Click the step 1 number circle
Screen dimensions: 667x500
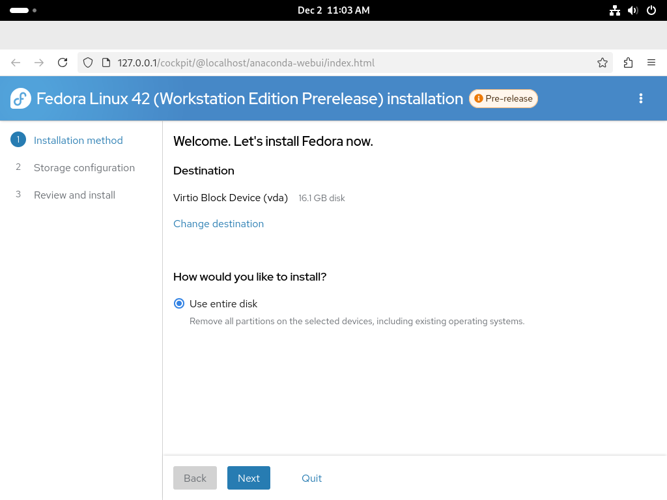[18, 139]
